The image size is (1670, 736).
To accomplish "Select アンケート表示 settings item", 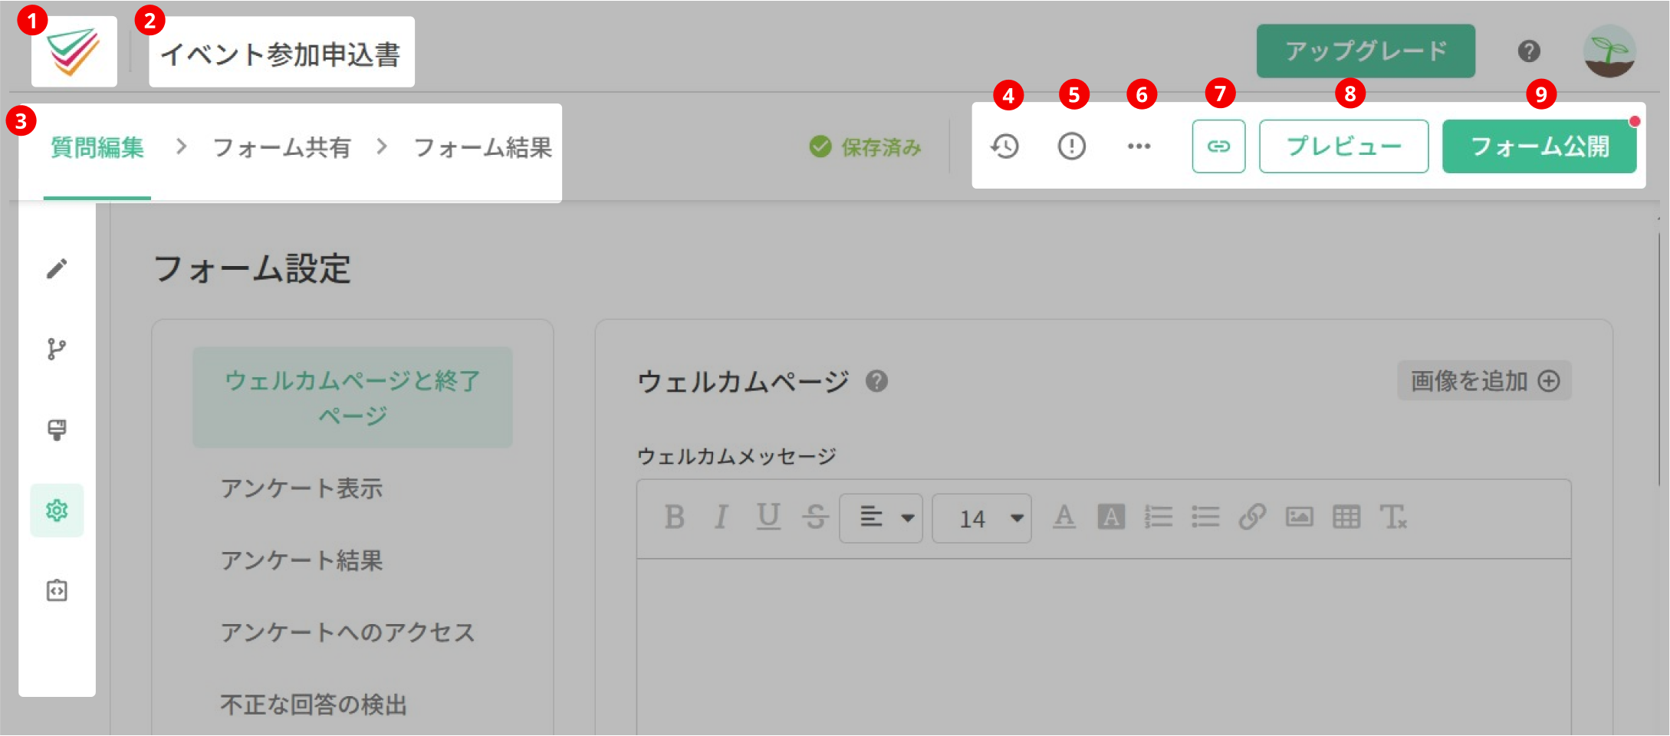I will click(301, 488).
